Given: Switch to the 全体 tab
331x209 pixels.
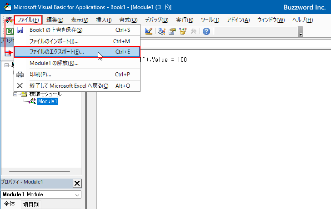Looking at the screenshot, I should tap(10, 204).
